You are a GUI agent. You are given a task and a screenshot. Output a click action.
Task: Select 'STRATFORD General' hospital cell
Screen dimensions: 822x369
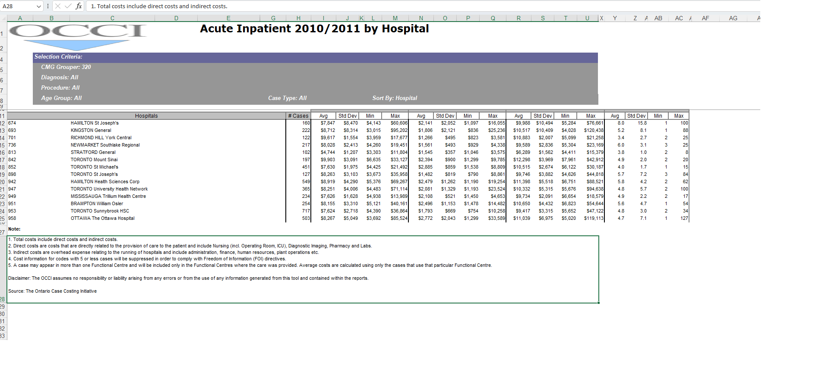click(93, 153)
